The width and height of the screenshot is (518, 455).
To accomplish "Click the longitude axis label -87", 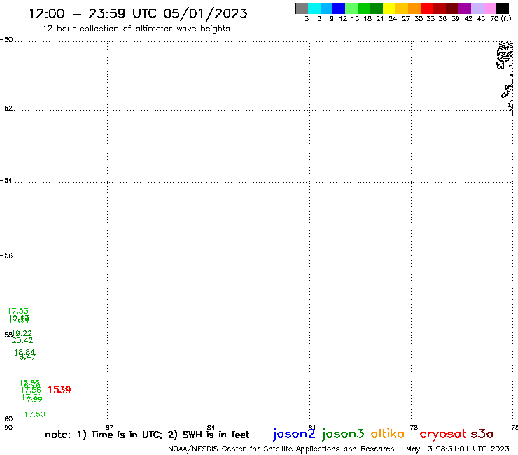I will coord(108,427).
